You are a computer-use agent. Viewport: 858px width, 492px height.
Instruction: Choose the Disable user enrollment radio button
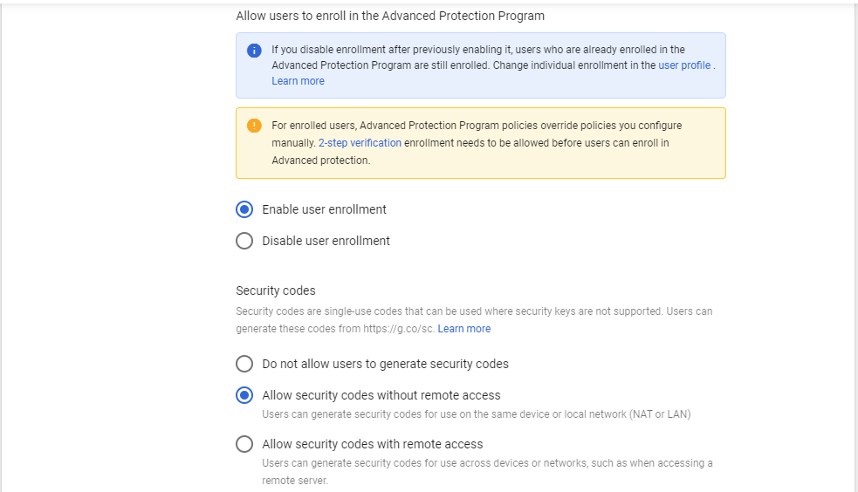tap(244, 241)
